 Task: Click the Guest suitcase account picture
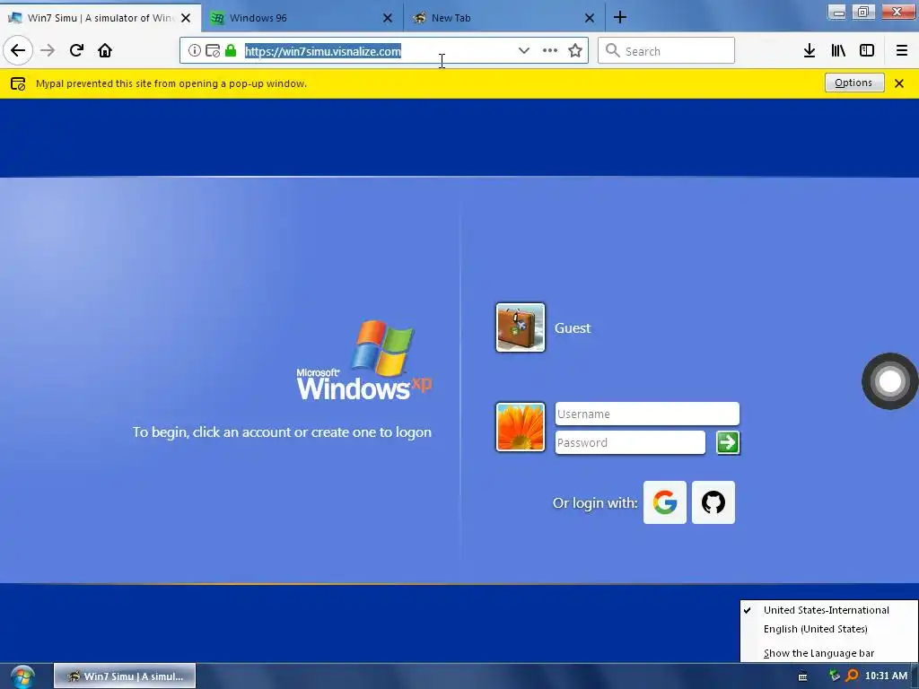[521, 327]
